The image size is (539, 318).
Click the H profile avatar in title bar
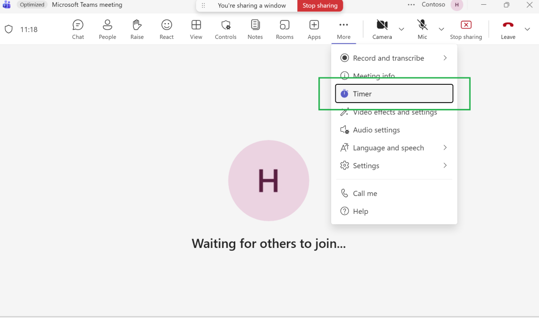tap(457, 5)
